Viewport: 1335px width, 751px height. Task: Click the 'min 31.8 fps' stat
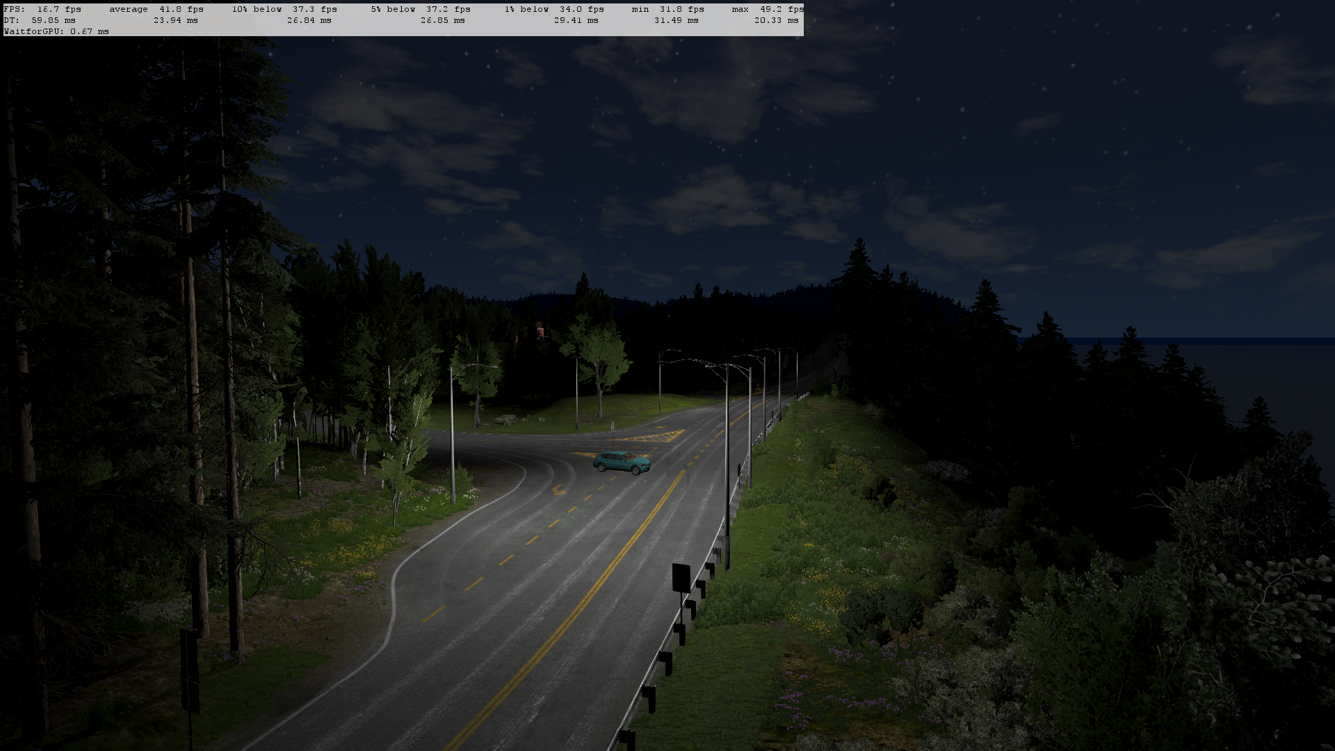pyautogui.click(x=668, y=9)
